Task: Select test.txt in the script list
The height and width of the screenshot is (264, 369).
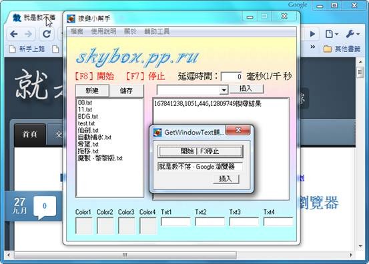Action: tap(86, 123)
